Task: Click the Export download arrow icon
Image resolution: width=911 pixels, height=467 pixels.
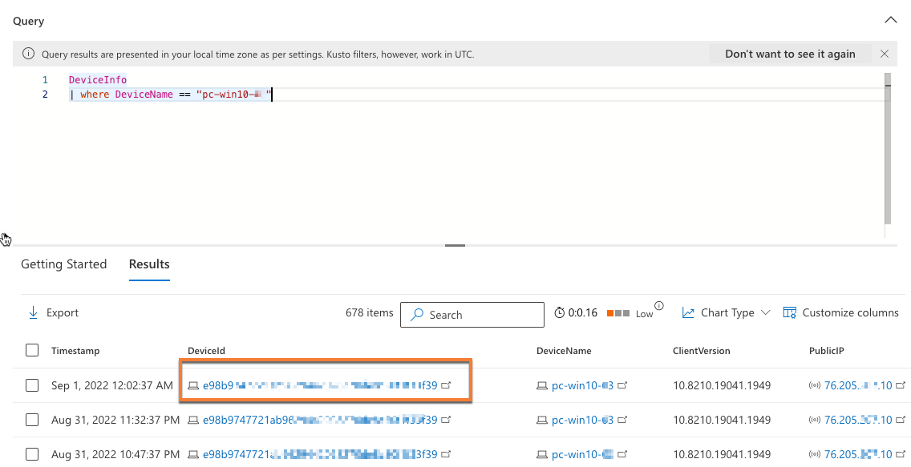Action: [33, 312]
